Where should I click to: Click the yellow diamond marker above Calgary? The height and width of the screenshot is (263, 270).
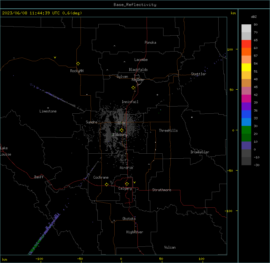point(127,184)
